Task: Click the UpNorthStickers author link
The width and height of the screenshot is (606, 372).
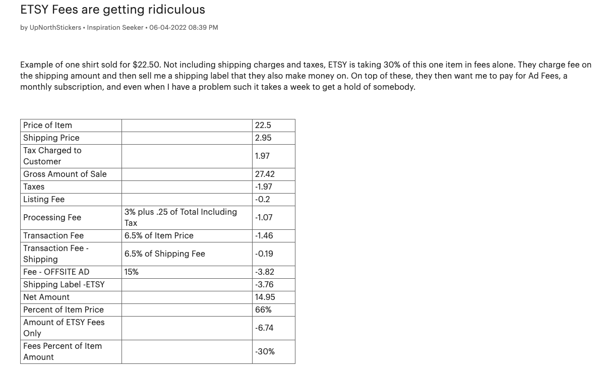Action: point(55,28)
